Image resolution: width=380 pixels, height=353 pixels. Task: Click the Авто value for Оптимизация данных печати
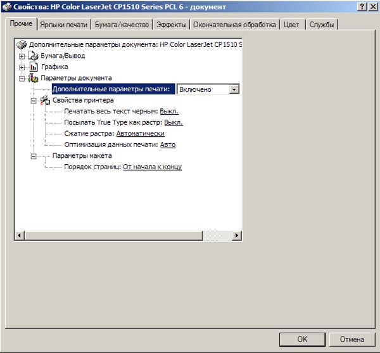(x=168, y=144)
